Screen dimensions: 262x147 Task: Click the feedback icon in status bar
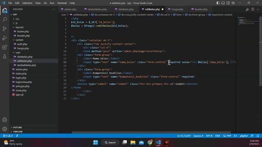252,136
